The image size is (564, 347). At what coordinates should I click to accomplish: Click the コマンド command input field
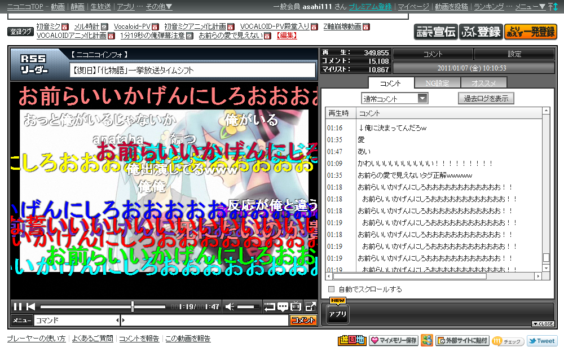(75, 320)
